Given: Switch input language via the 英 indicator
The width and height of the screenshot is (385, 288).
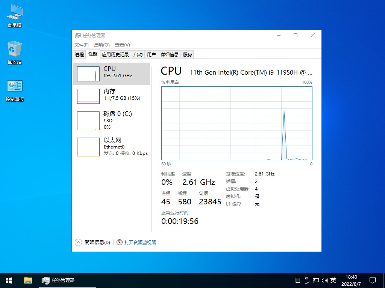Looking at the screenshot, I should pos(333,280).
